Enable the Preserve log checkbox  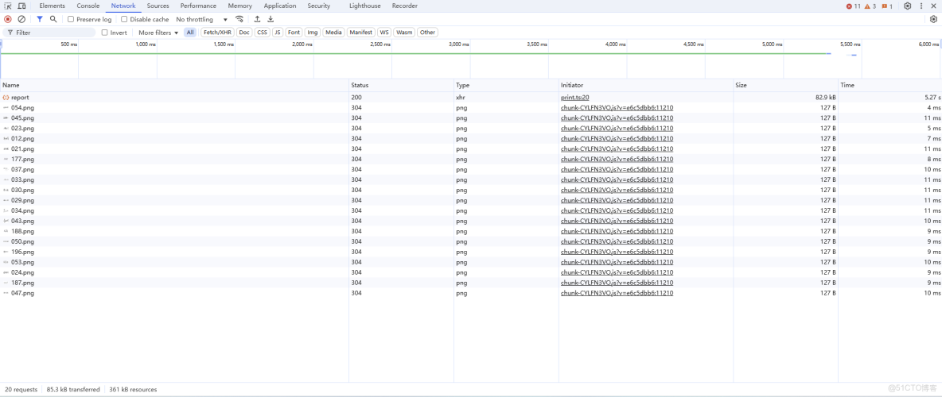tap(71, 19)
